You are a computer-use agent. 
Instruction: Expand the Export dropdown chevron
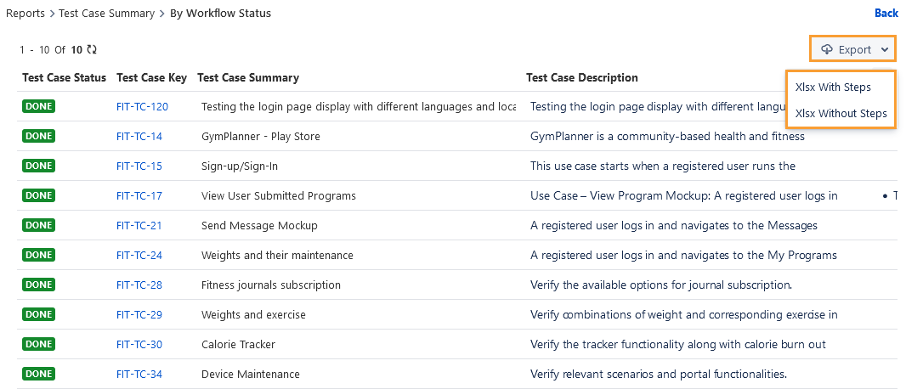pyautogui.click(x=885, y=50)
